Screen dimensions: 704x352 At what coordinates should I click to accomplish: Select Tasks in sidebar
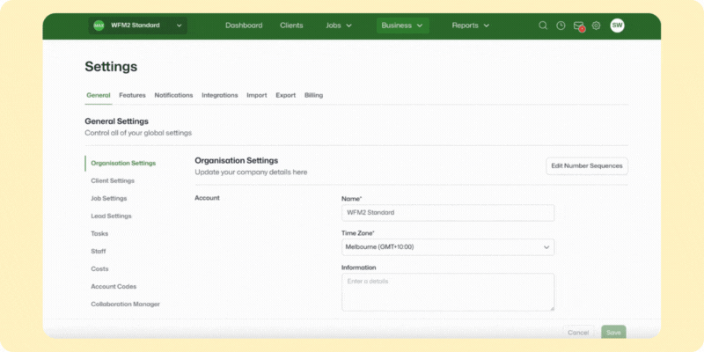tap(99, 233)
